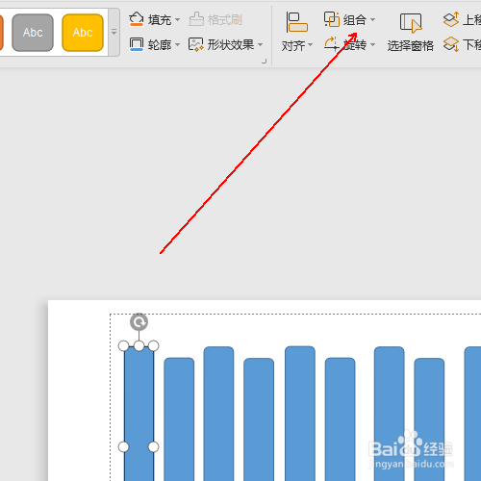This screenshot has width=481, height=481.
Task: Open the Outline dropdown arrow
Action: click(x=177, y=45)
